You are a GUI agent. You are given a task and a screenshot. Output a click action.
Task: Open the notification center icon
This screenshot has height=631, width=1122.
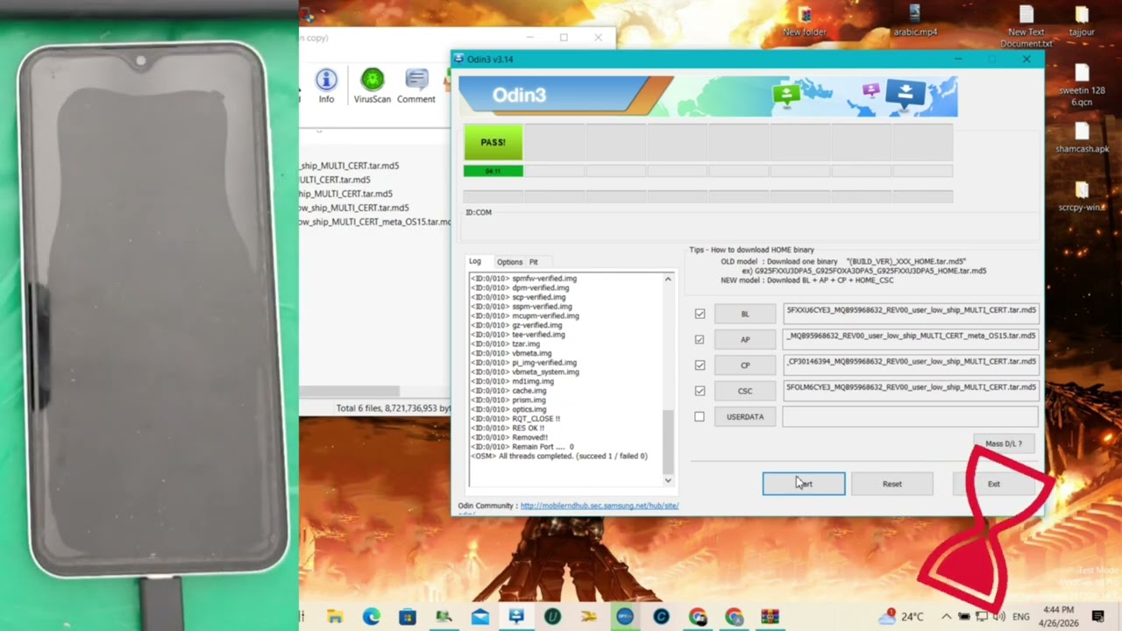pyautogui.click(x=1098, y=617)
